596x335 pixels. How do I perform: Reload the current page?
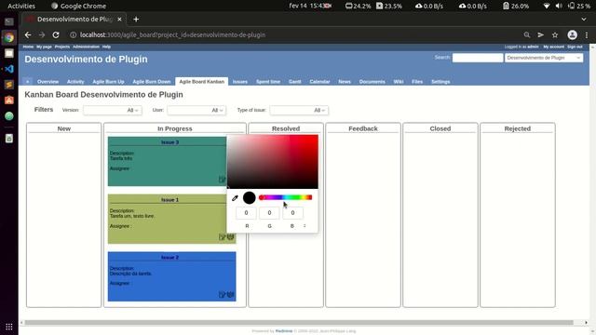click(56, 35)
